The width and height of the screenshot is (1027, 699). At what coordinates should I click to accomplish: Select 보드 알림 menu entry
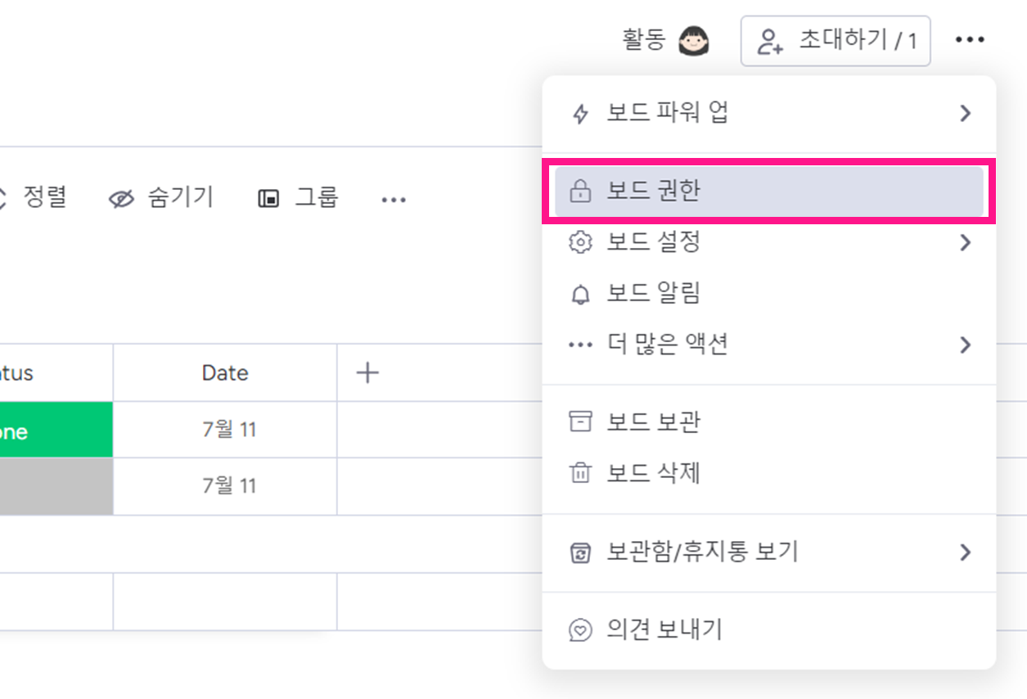click(769, 294)
